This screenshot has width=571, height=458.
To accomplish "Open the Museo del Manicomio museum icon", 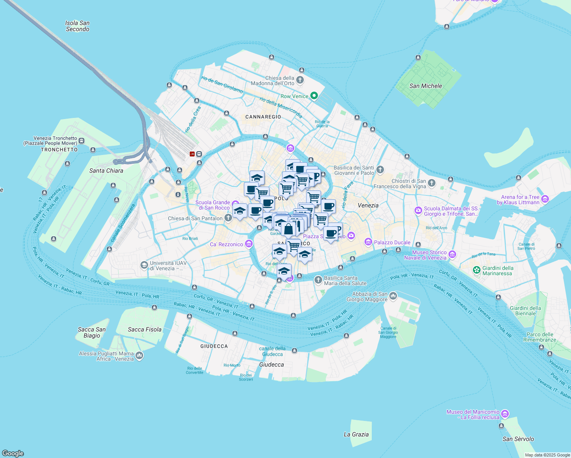I will [x=505, y=414].
